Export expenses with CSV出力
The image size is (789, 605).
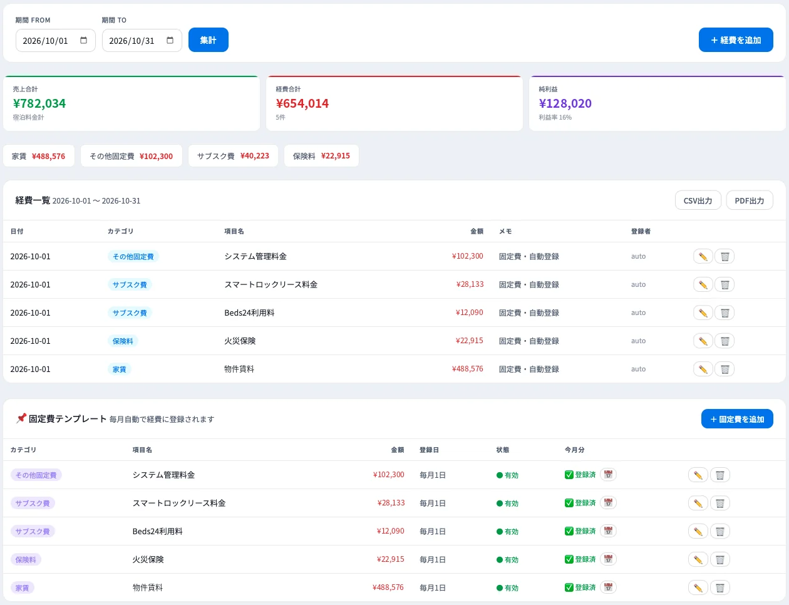[698, 200]
